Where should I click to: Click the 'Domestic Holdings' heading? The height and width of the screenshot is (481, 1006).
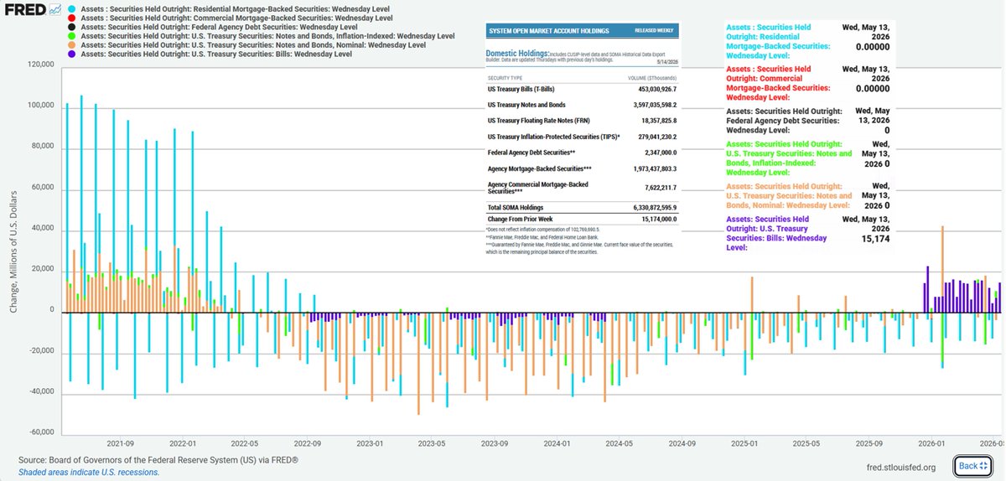point(517,53)
